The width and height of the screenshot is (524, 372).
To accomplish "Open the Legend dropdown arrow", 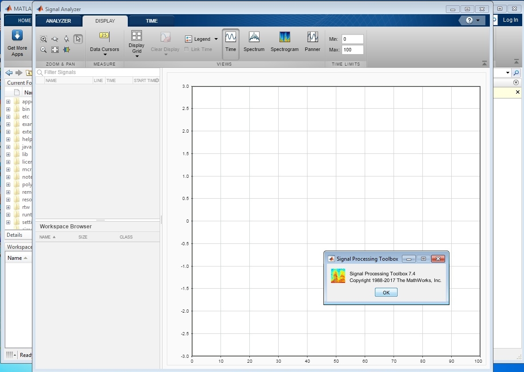I will (216, 39).
